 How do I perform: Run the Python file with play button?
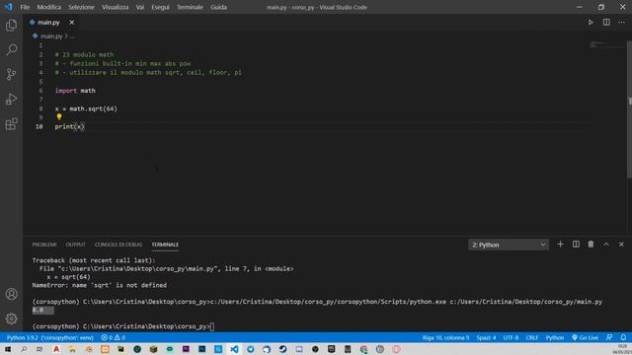591,23
